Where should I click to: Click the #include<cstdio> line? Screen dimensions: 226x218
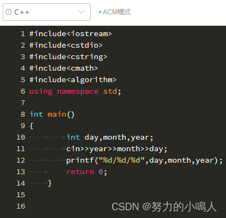[x=66, y=45]
